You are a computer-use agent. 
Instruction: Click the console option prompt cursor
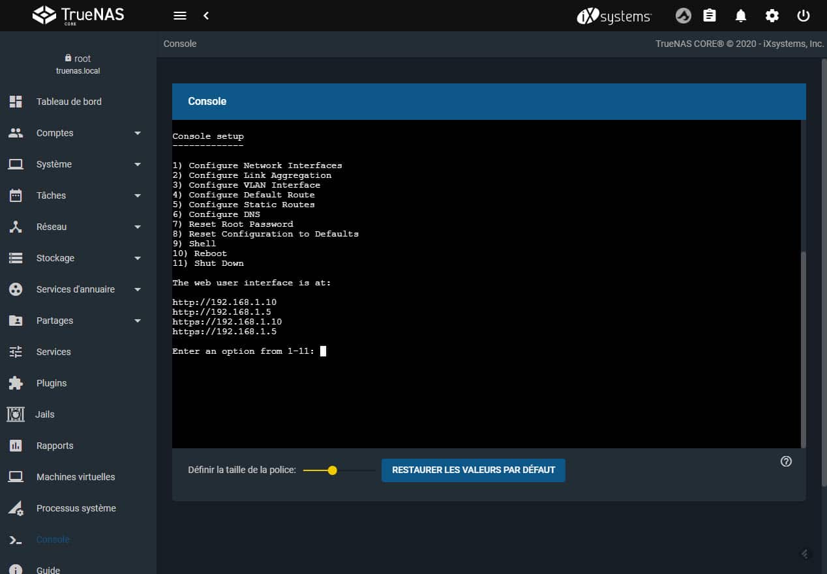click(x=323, y=351)
